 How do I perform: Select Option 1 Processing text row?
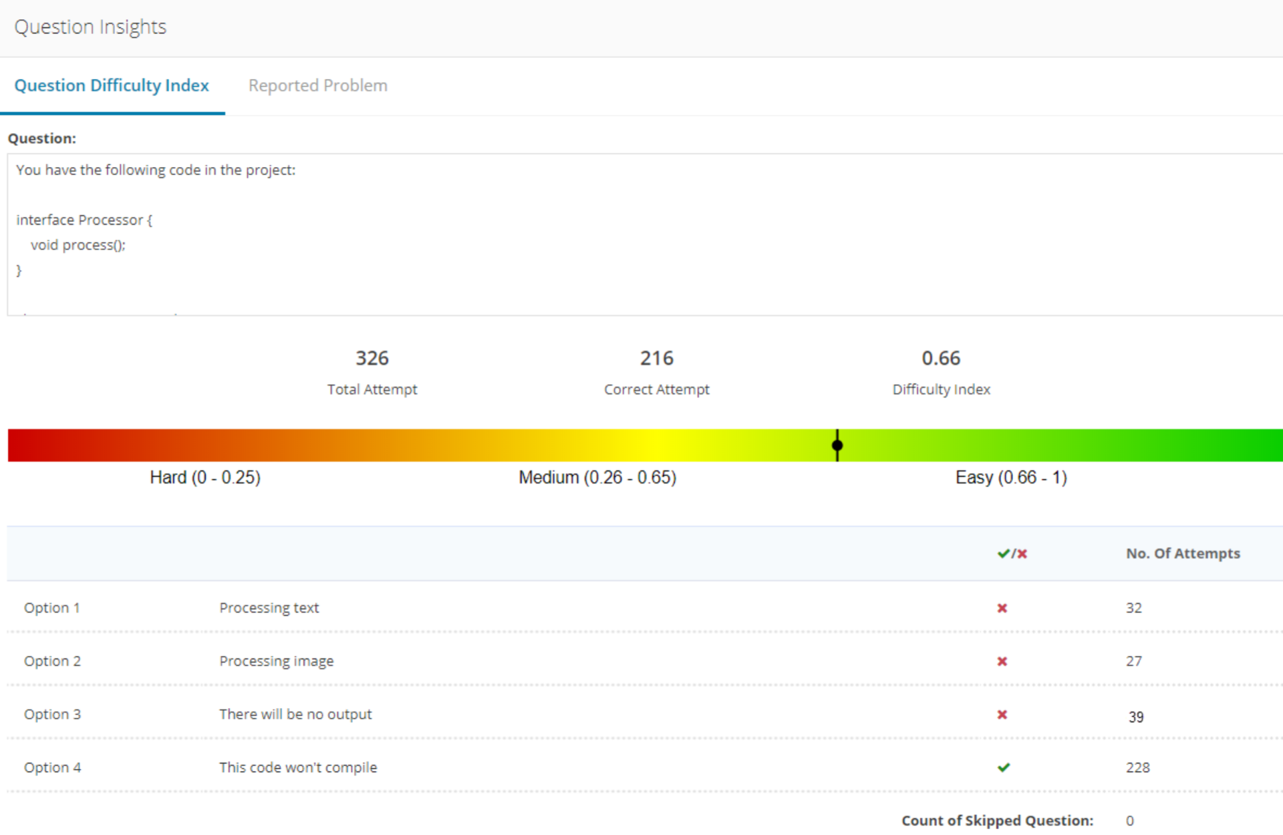[269, 608]
